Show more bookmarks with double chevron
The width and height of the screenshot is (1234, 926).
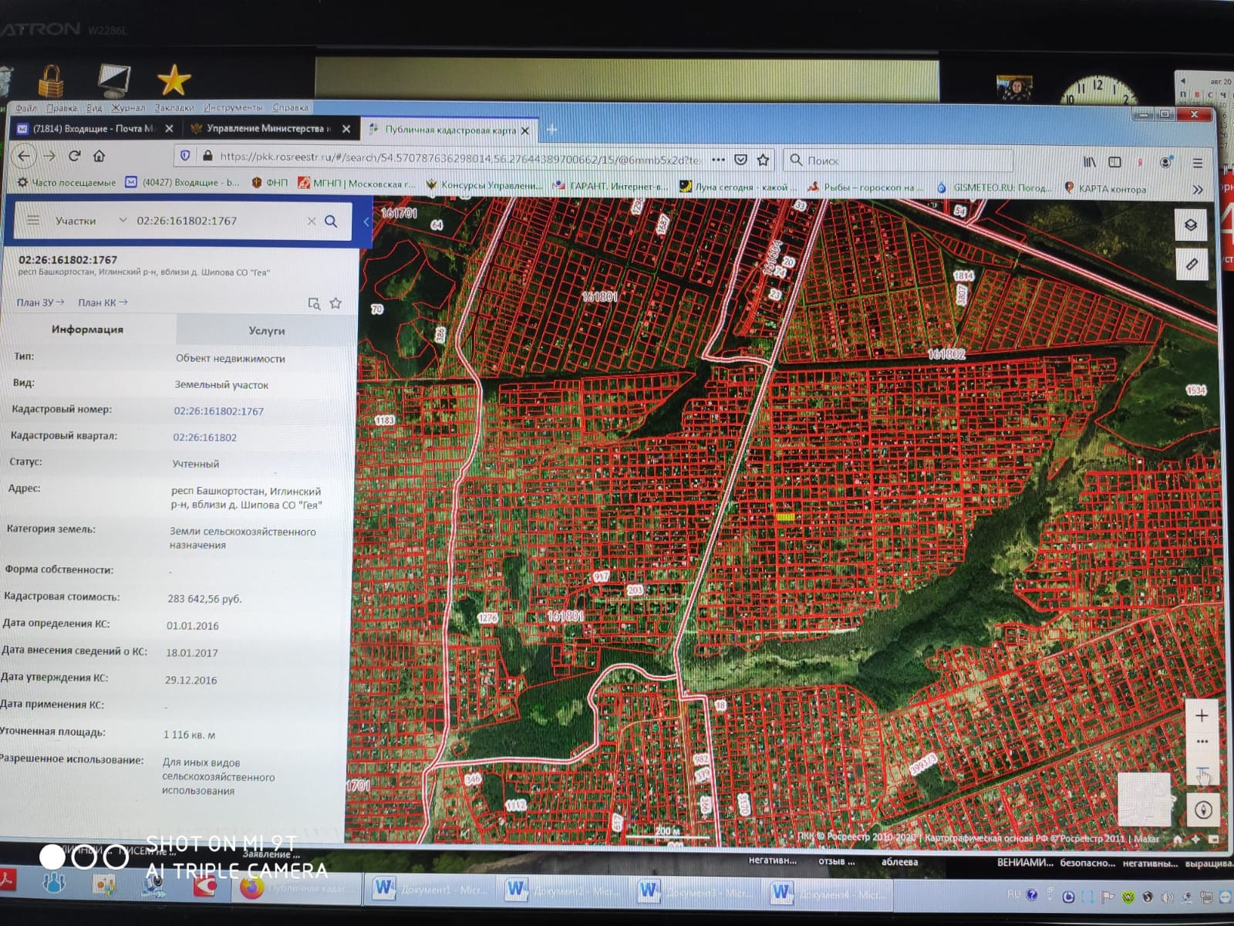1197,189
